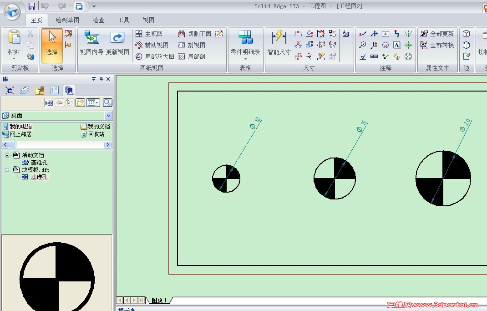The width and height of the screenshot is (487, 311).
Task: Create a new folder in the library
Action: pyautogui.click(x=80, y=103)
